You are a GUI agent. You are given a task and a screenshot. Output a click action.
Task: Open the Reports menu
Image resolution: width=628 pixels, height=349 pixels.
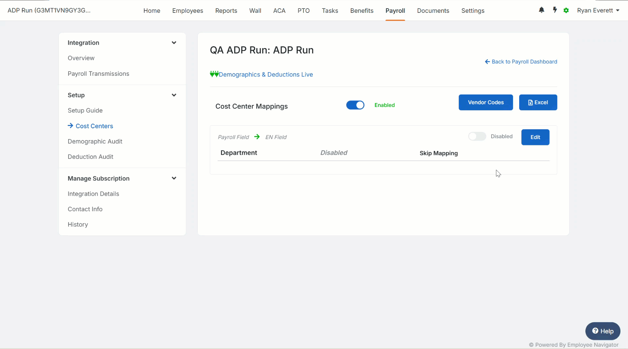tap(226, 10)
